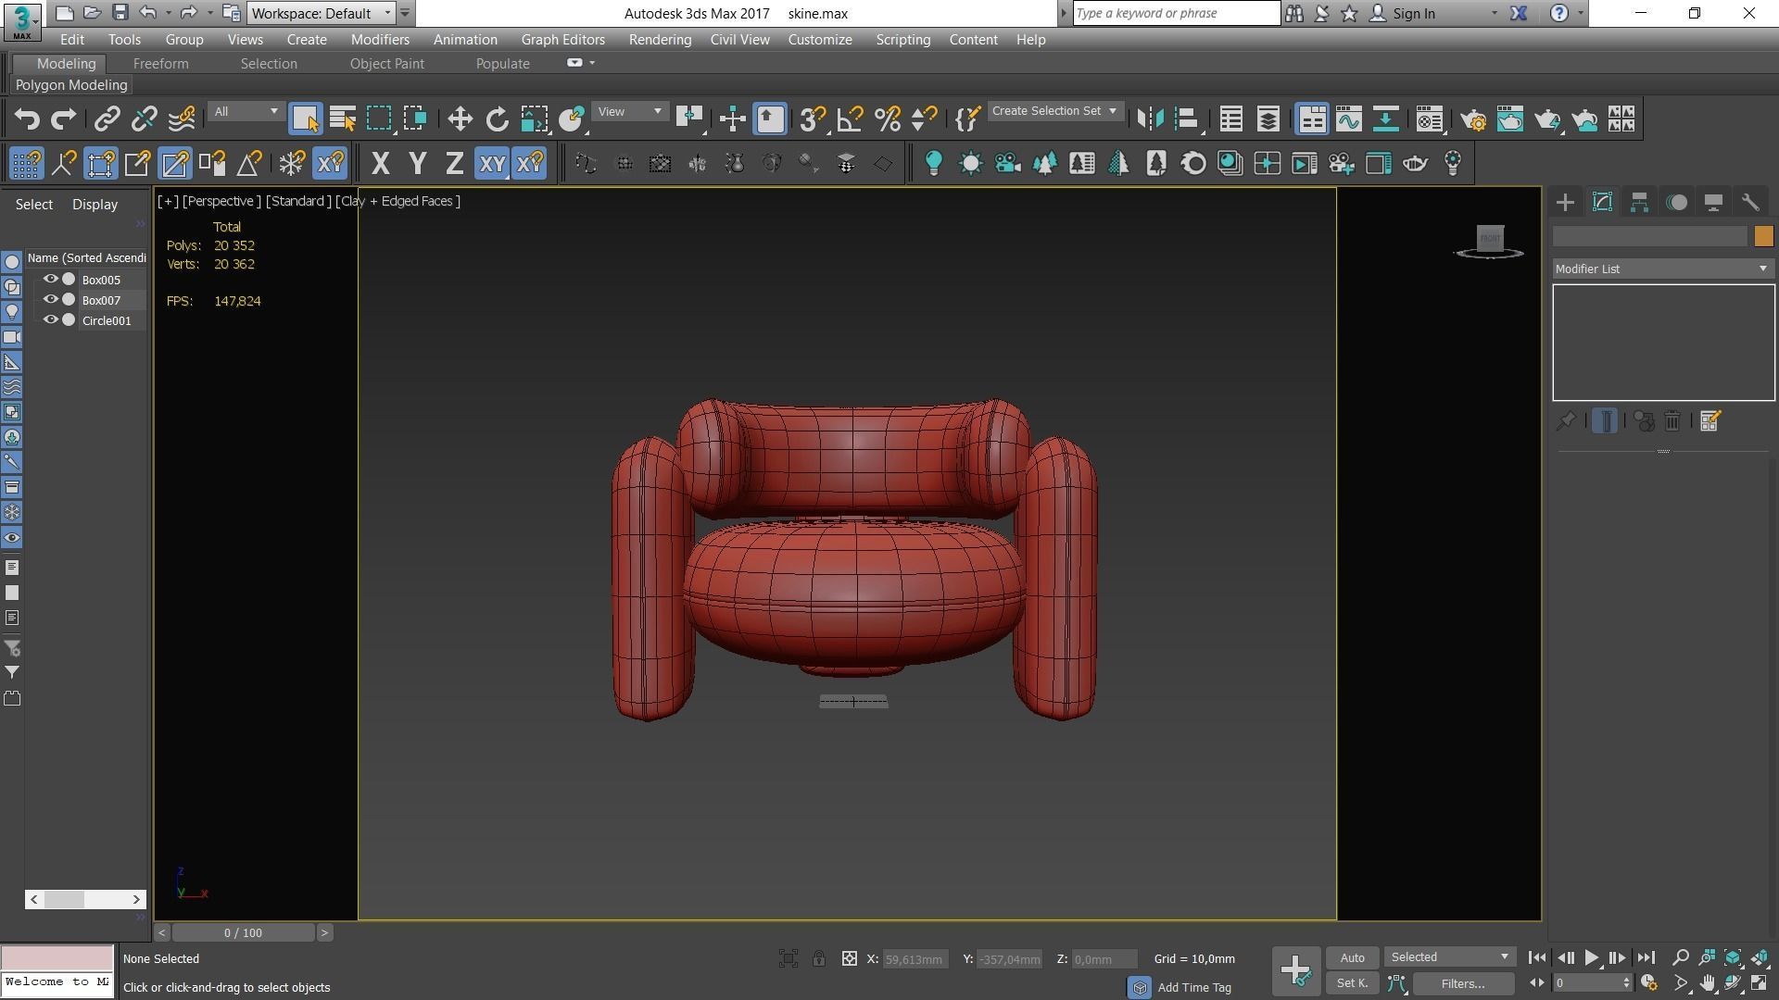Open the Modifiers menu

[380, 40]
